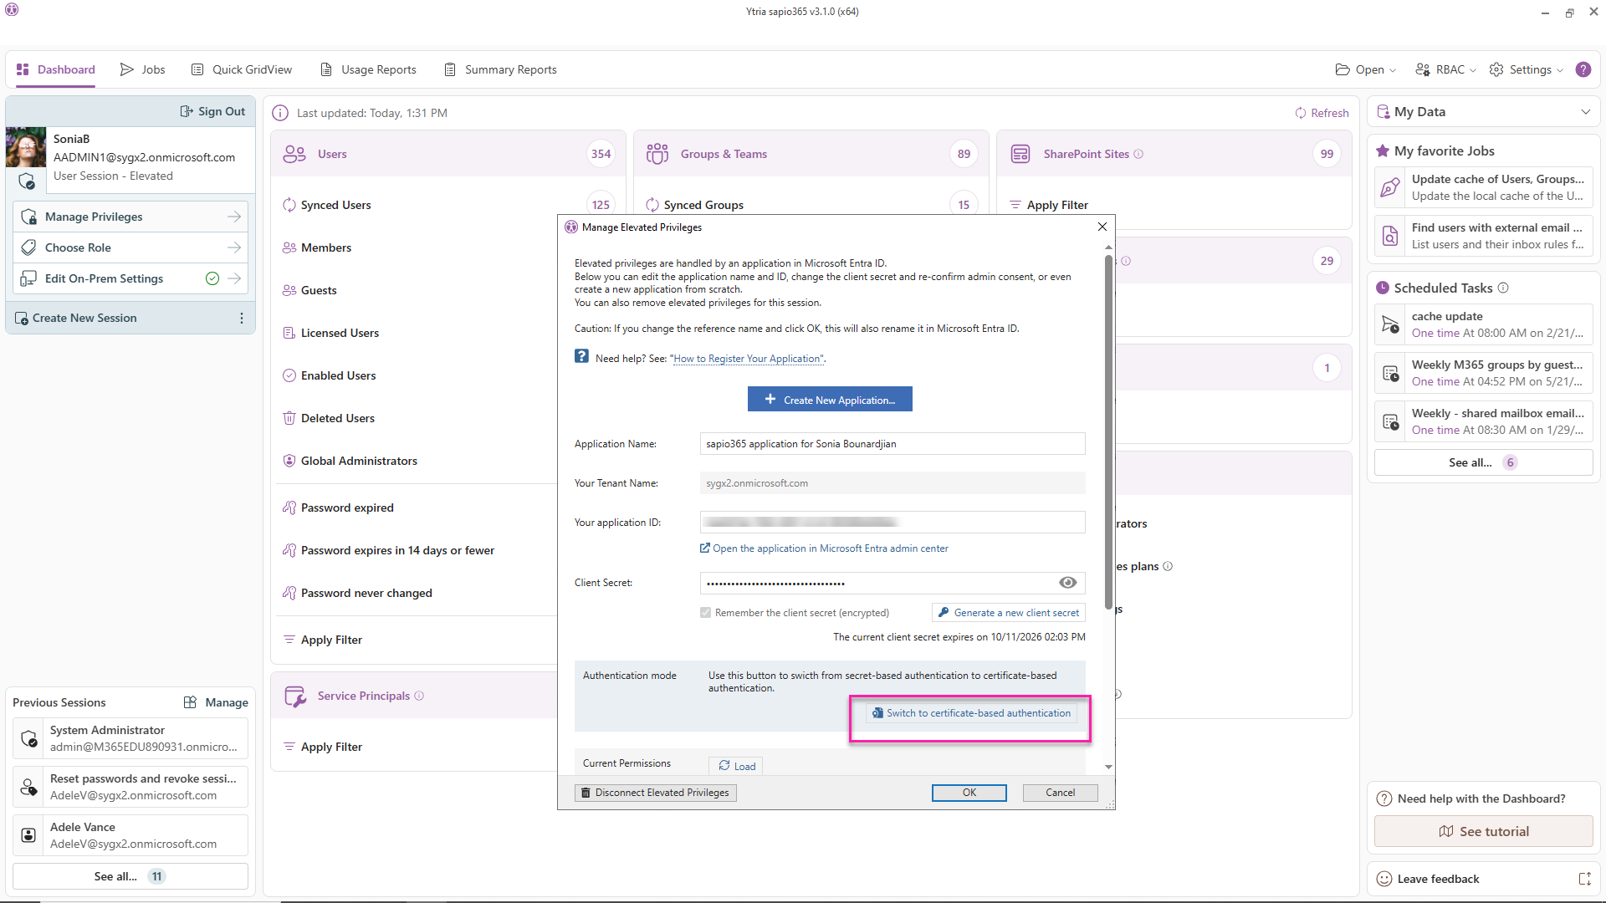This screenshot has width=1606, height=903.
Task: Expand the RBAC dropdown menu
Action: [x=1445, y=69]
